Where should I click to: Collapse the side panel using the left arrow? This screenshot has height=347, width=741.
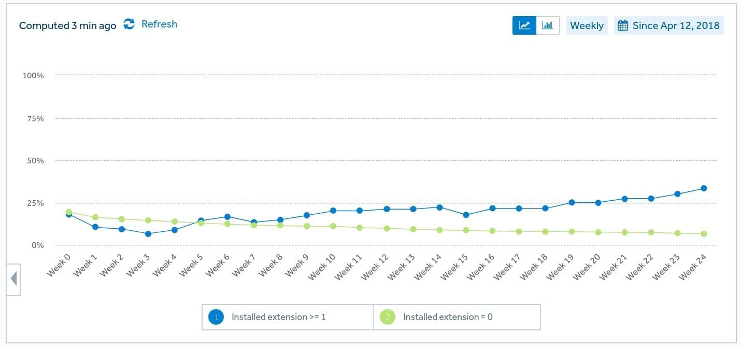pyautogui.click(x=13, y=278)
